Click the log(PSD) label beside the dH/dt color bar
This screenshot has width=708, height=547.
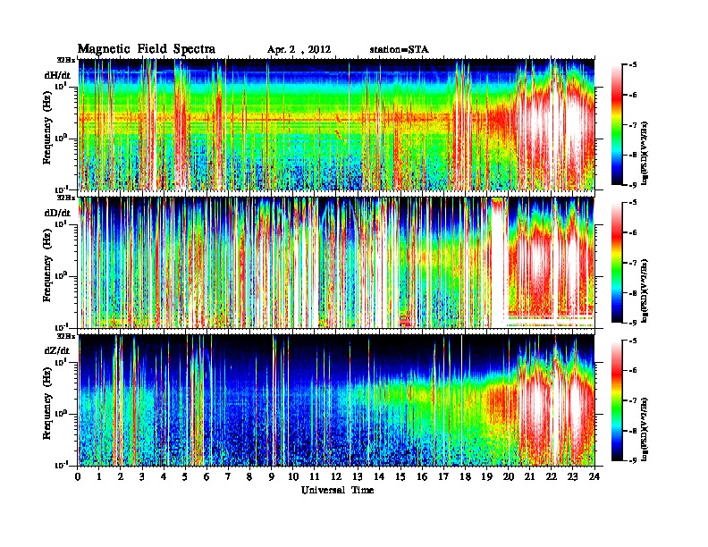[645, 153]
